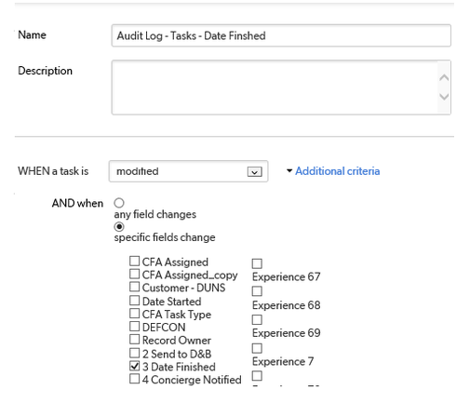
Task: Check the DEFCON field checkbox
Action: coord(134,326)
